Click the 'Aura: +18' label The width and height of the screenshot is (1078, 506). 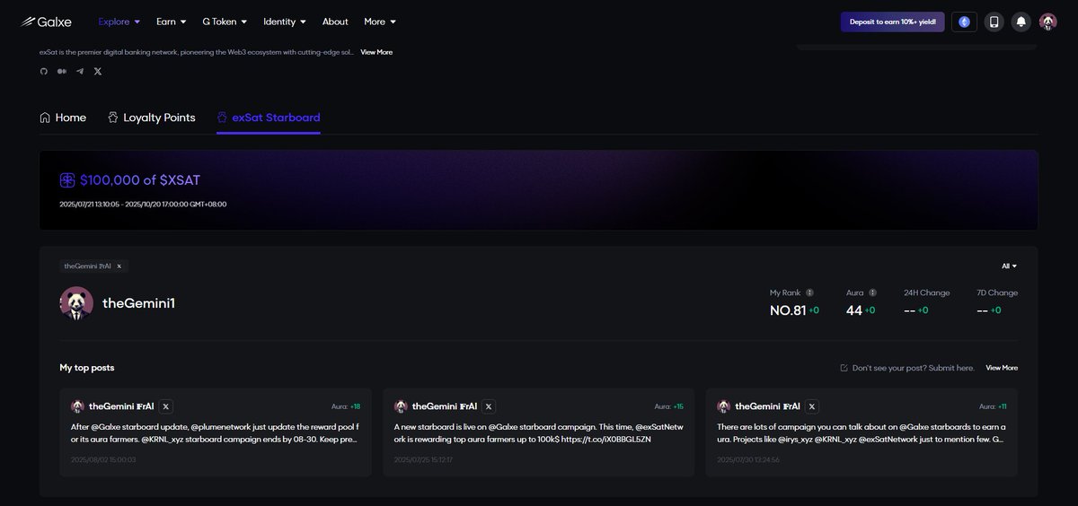(346, 406)
